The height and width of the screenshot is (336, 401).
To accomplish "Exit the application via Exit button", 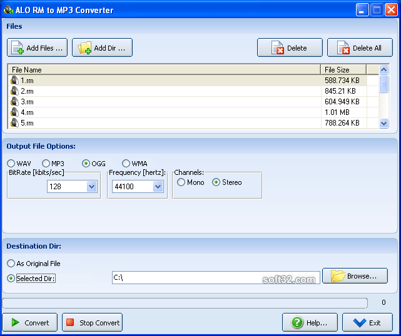I will coord(367,322).
